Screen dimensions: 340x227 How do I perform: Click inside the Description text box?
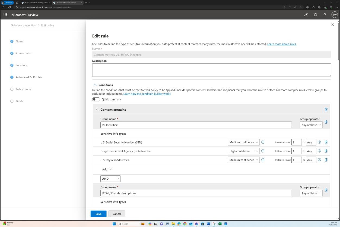(212, 70)
